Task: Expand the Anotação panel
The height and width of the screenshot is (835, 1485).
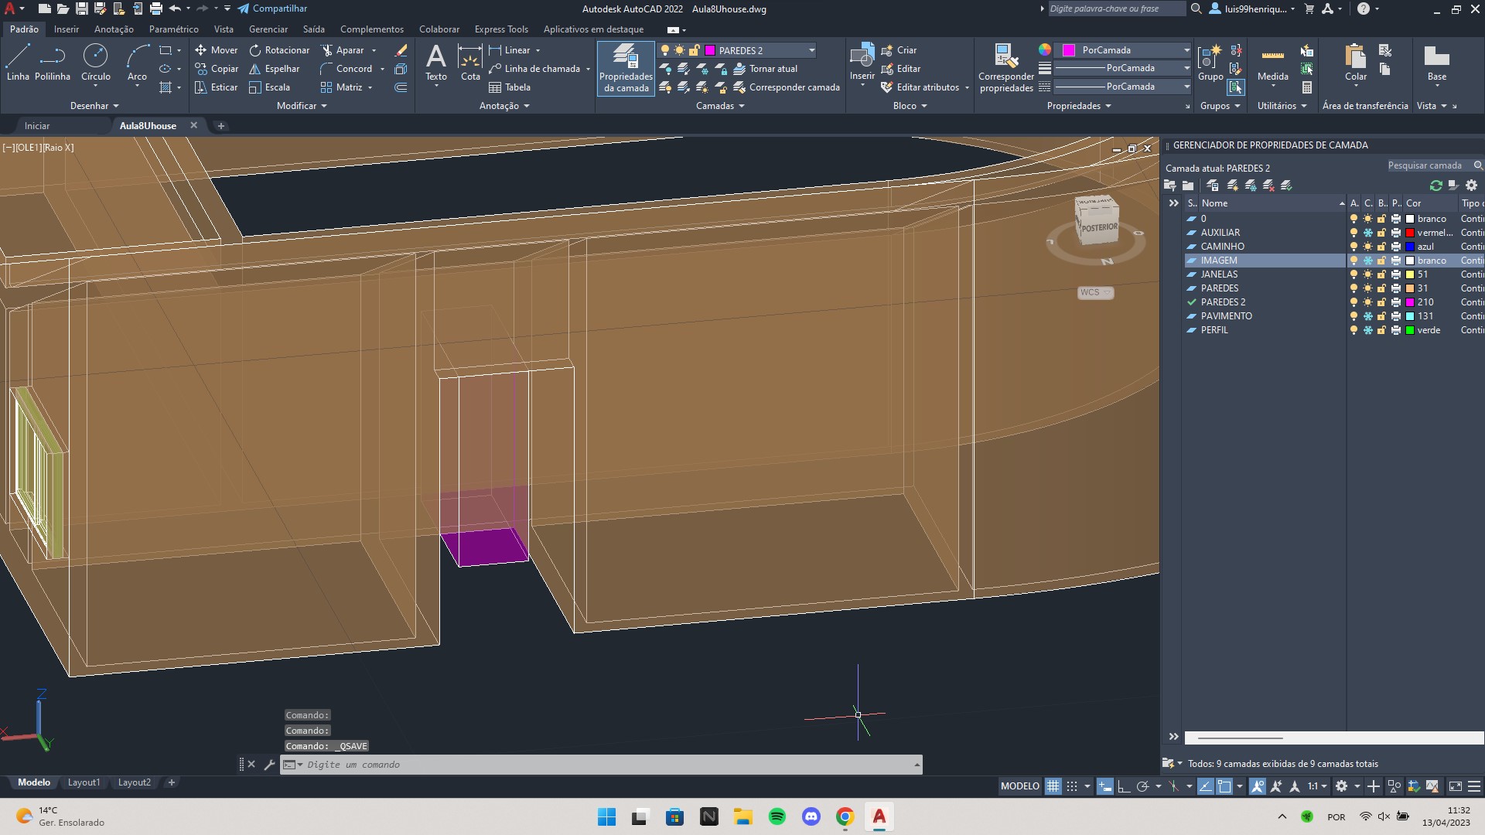Action: [x=504, y=106]
